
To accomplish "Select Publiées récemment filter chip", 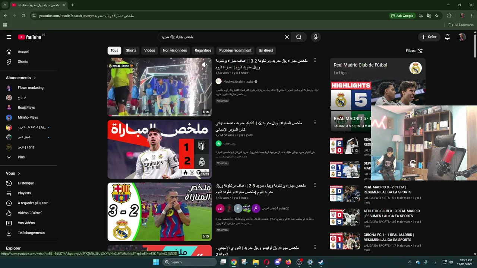I will pyautogui.click(x=235, y=51).
